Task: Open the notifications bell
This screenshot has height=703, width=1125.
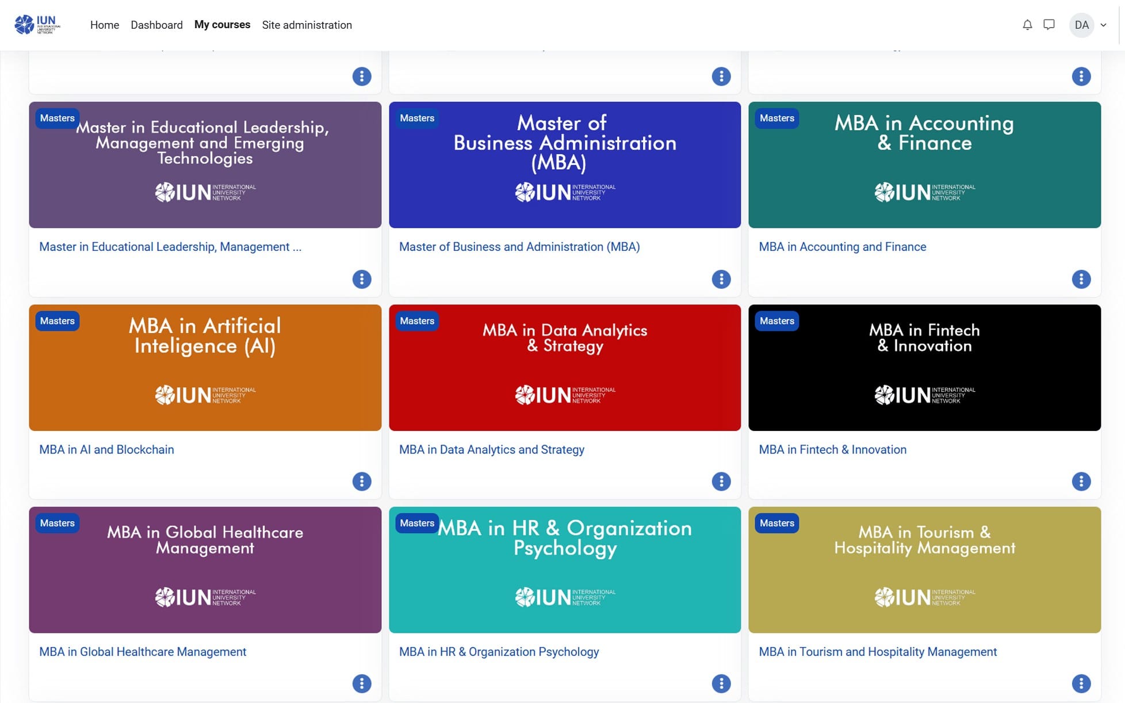Action: point(1027,25)
